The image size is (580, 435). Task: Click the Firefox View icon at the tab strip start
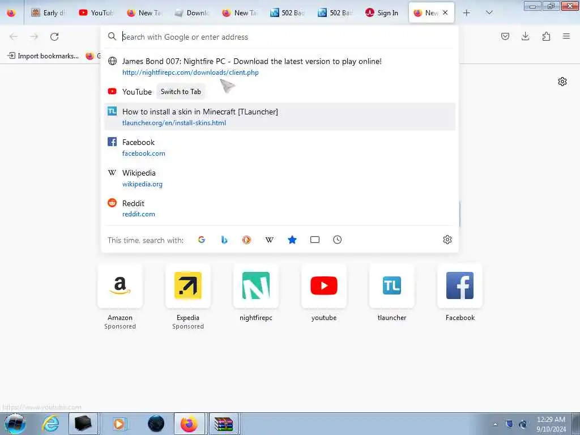11,13
